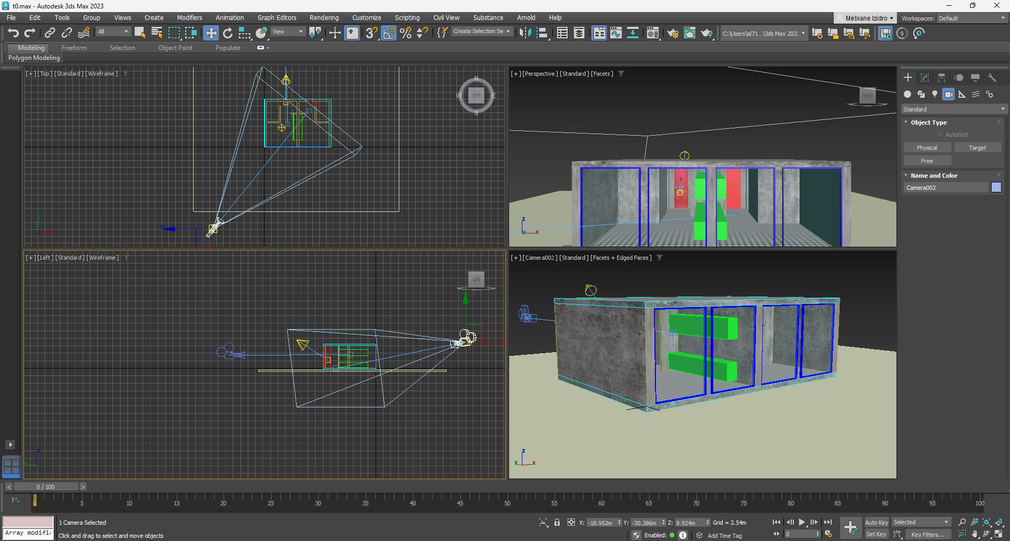
Task: Open the Utilities panel wrench icon
Action: pos(992,78)
